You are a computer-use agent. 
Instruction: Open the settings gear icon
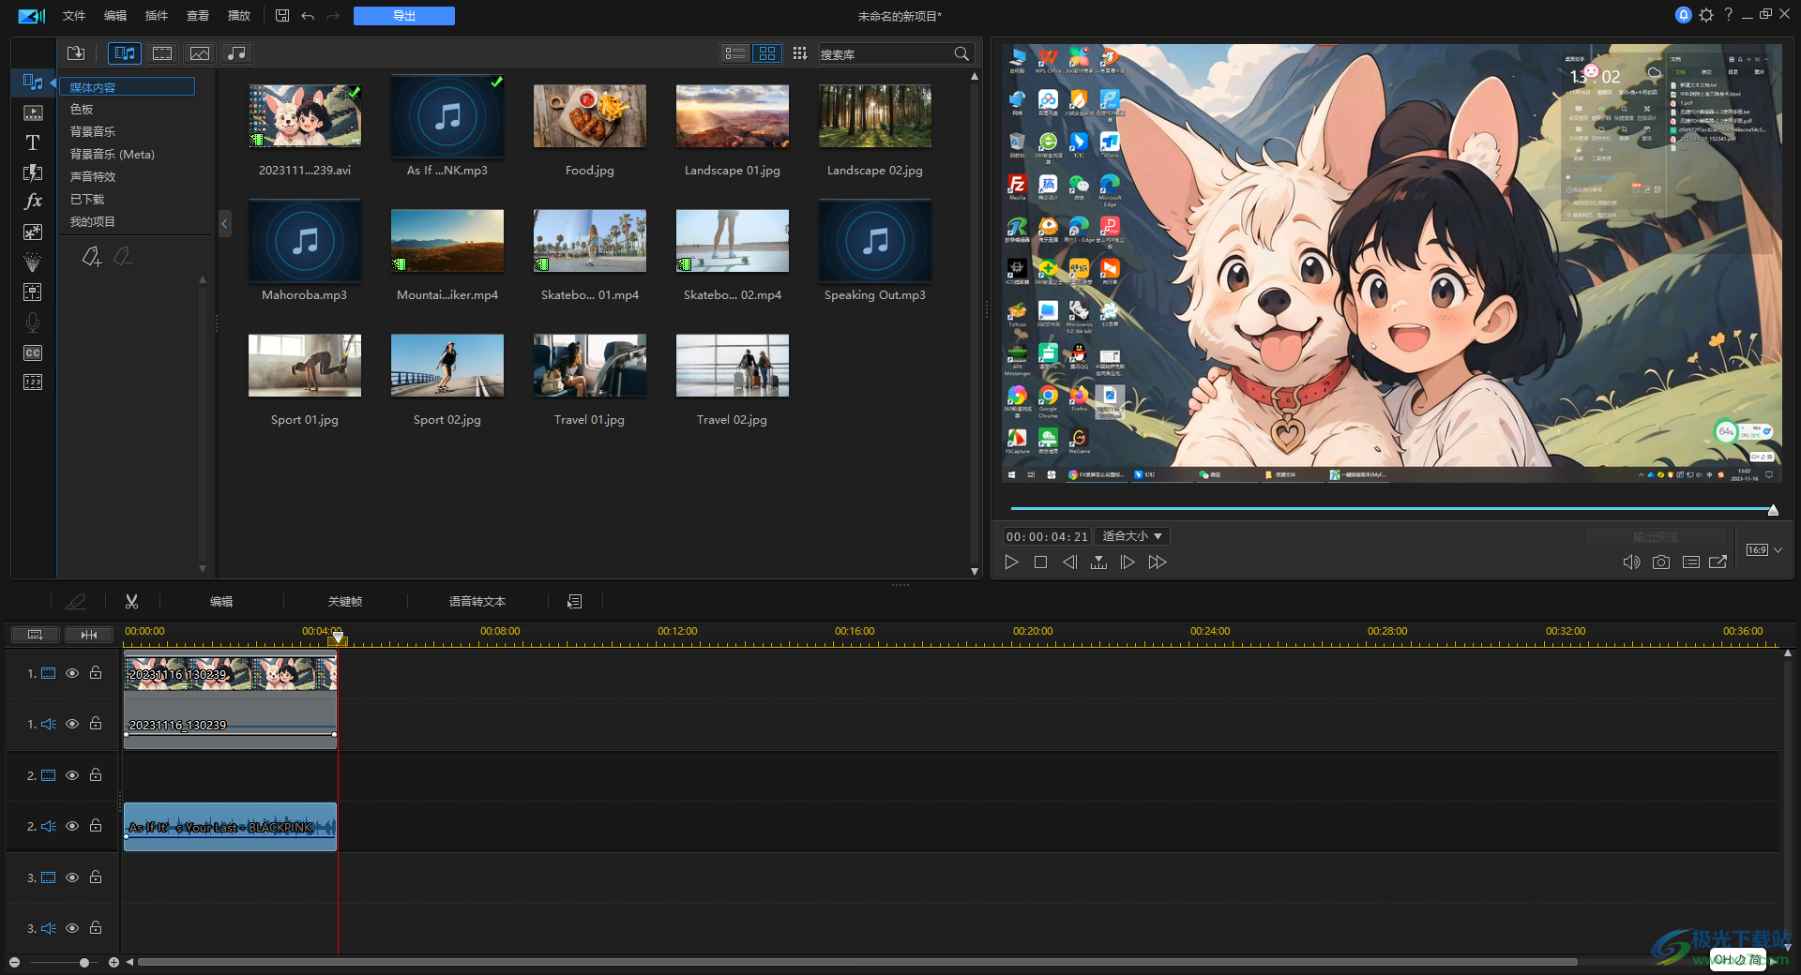[1706, 15]
